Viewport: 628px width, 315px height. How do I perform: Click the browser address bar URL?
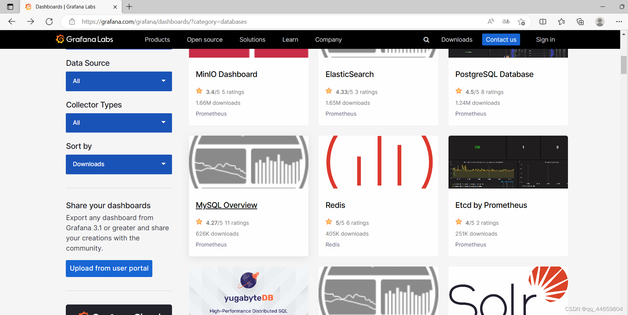coord(164,22)
